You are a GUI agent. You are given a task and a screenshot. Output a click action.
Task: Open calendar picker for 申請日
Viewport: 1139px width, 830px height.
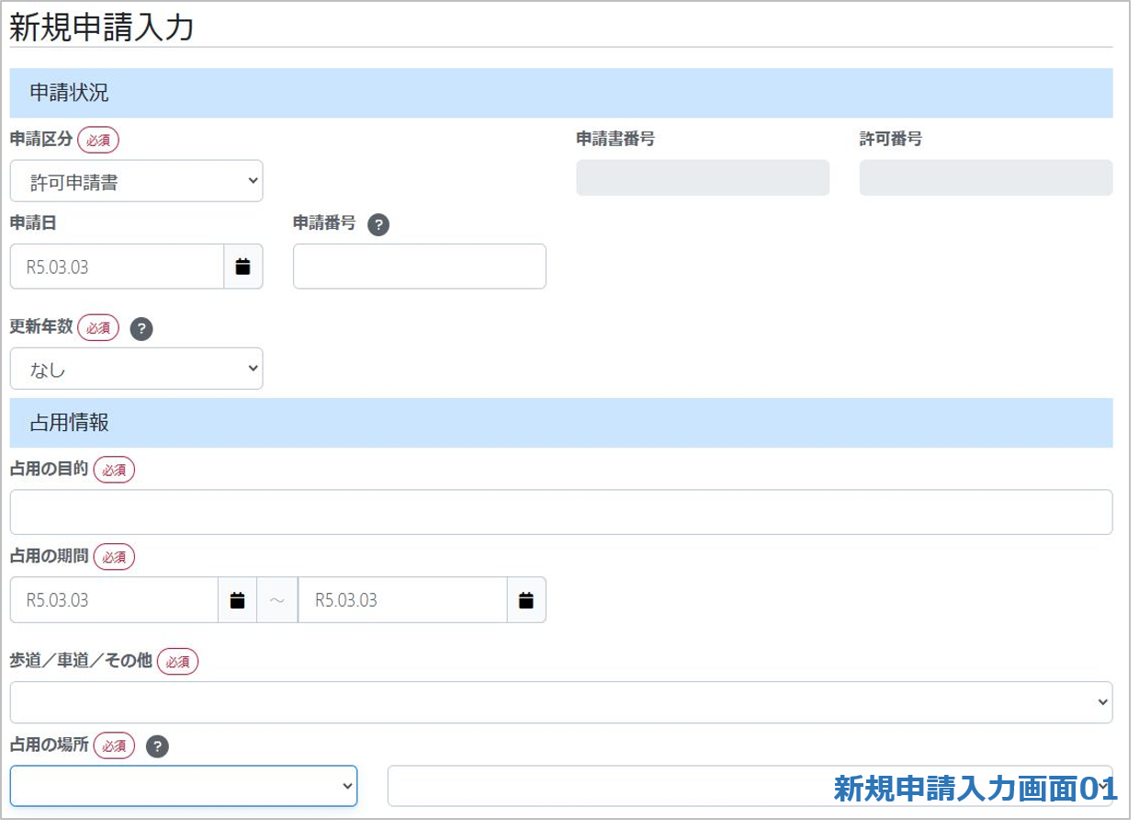point(243,267)
